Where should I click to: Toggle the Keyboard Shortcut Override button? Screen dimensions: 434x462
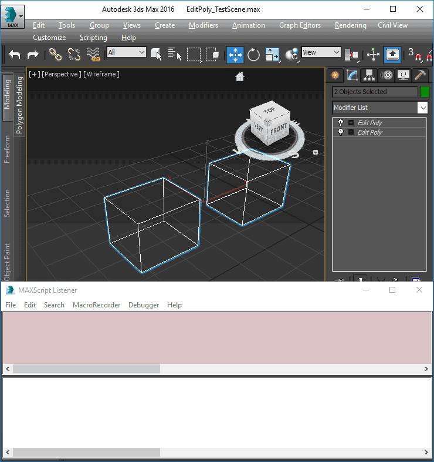coord(392,55)
